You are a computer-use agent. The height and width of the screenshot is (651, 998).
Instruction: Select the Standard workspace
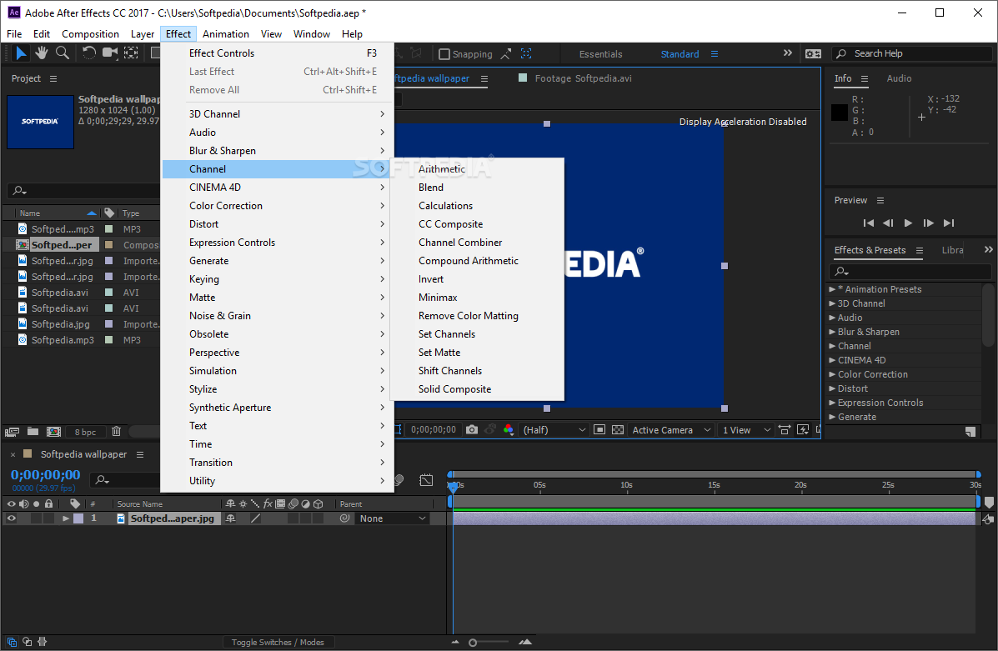680,55
